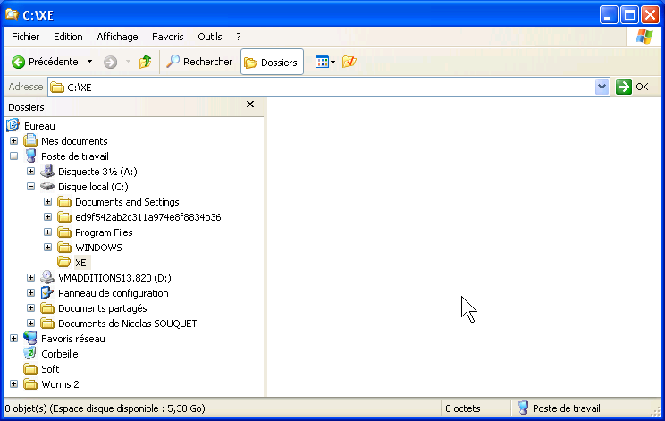The width and height of the screenshot is (665, 421).
Task: Collapse the Disque local (C:) tree node
Action: point(30,187)
